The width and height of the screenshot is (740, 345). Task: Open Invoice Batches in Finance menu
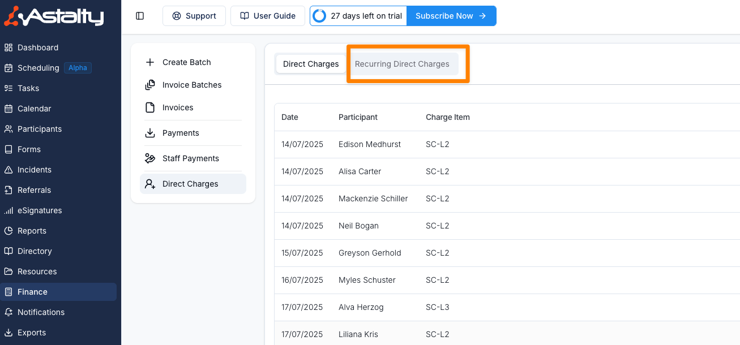click(x=192, y=85)
